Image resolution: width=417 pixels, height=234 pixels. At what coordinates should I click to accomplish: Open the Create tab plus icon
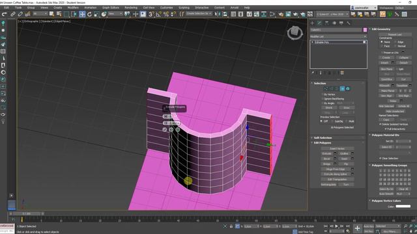pos(313,23)
